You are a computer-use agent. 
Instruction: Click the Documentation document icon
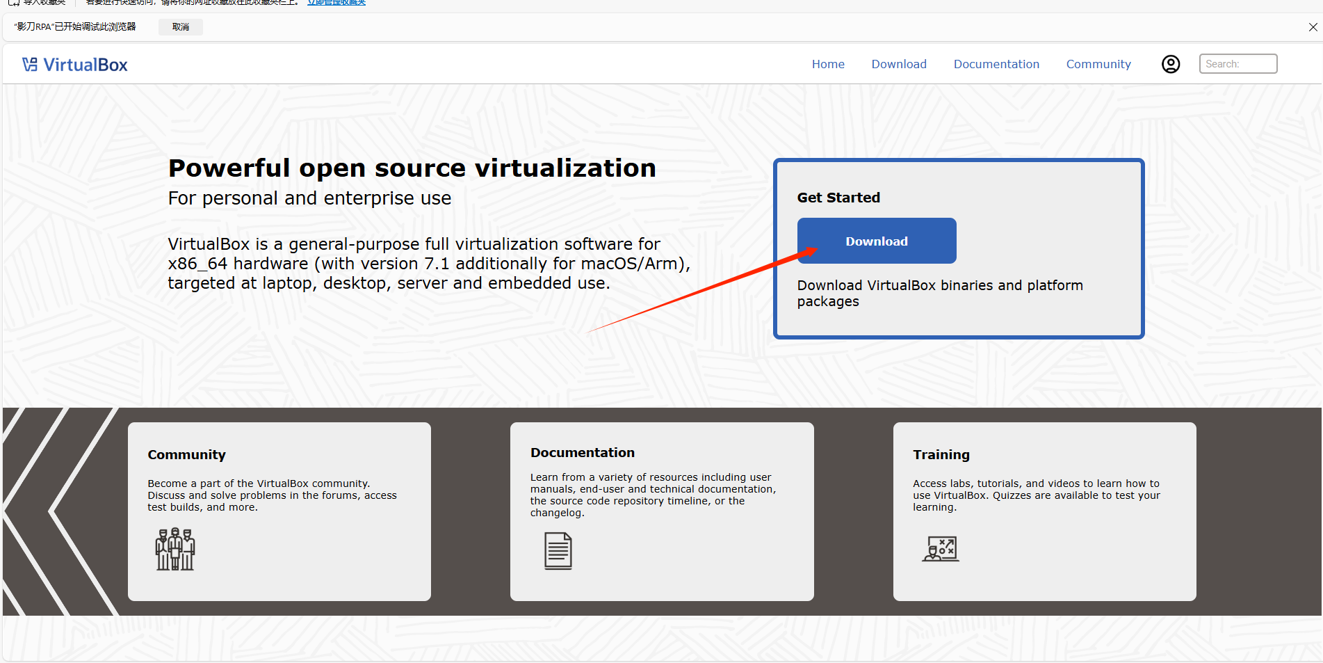(558, 550)
